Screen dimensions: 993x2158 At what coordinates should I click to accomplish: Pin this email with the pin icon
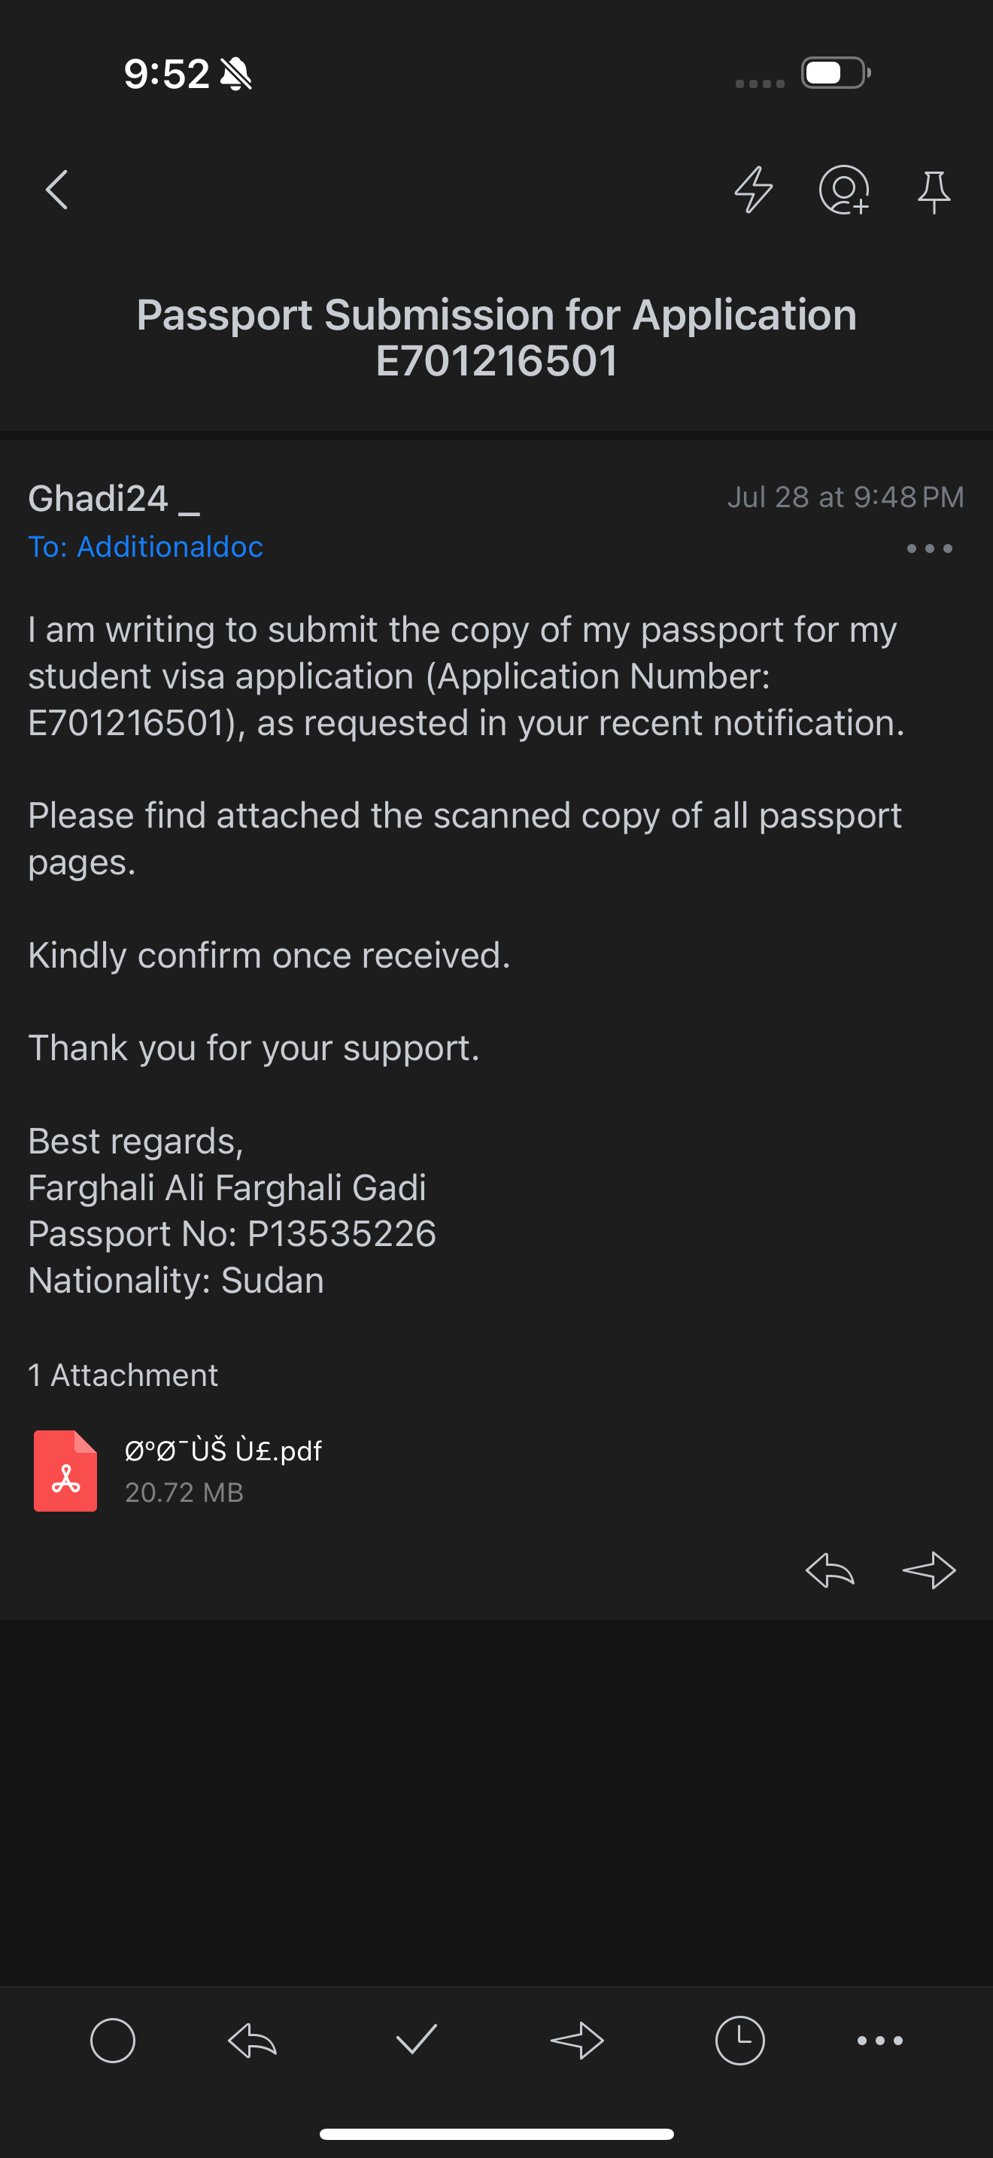[x=934, y=192]
